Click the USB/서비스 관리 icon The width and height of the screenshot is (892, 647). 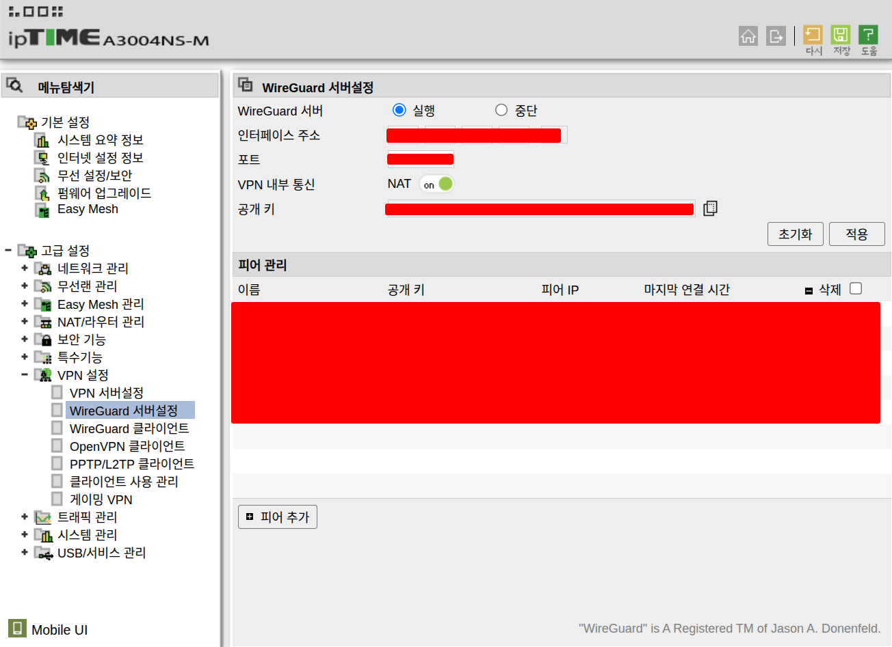43,553
